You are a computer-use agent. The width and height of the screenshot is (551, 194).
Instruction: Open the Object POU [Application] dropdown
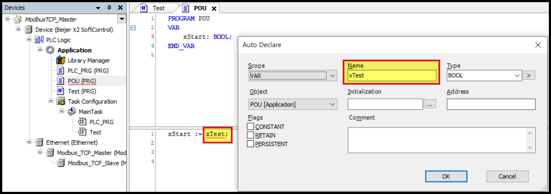[x=333, y=104]
